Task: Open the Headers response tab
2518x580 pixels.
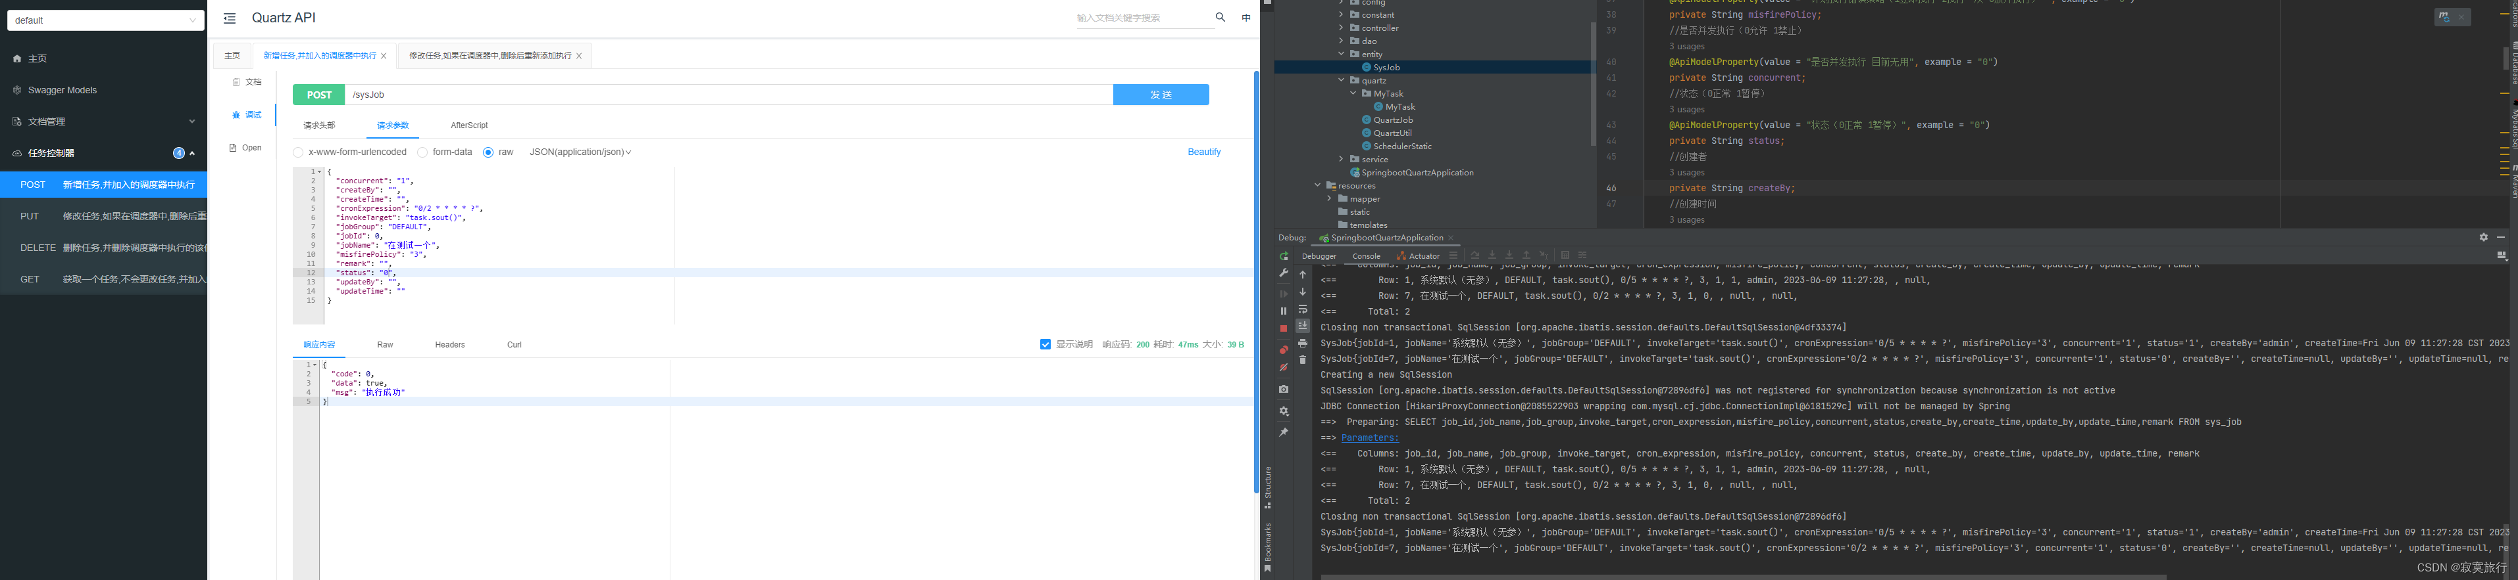Action: [x=449, y=345]
